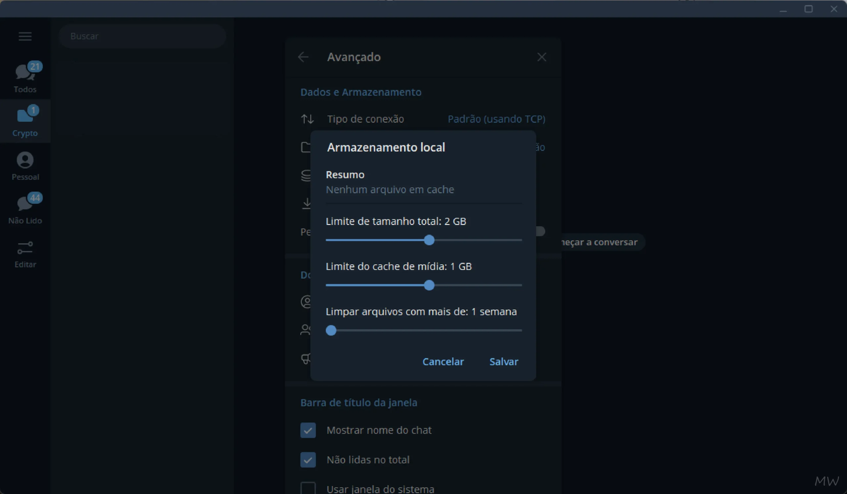Open Padrão (usando TCP) connection setting
Screen dimensions: 847x494
point(496,119)
